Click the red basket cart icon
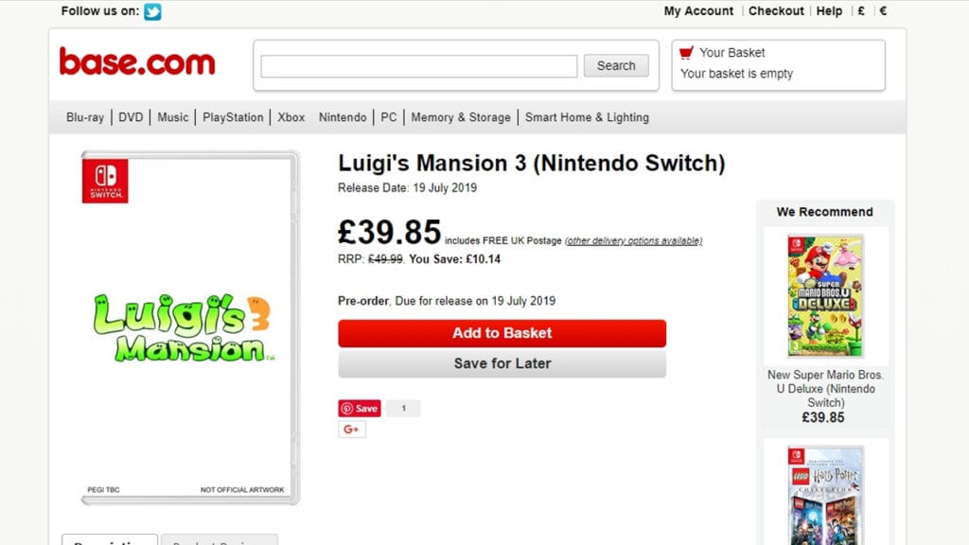This screenshot has width=969, height=545. click(x=686, y=52)
